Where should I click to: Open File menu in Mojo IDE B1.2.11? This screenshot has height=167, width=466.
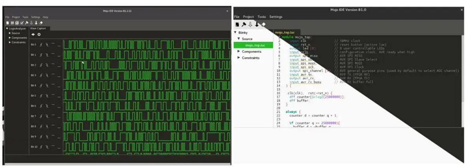tap(8, 17)
